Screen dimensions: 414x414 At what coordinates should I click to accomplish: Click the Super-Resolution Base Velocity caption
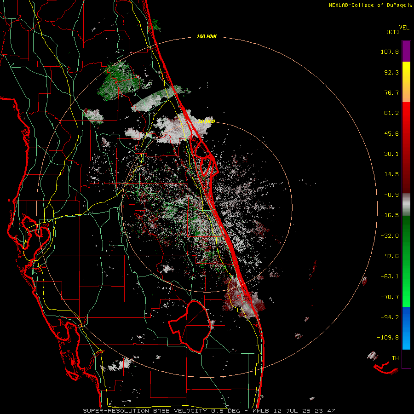click(x=209, y=411)
